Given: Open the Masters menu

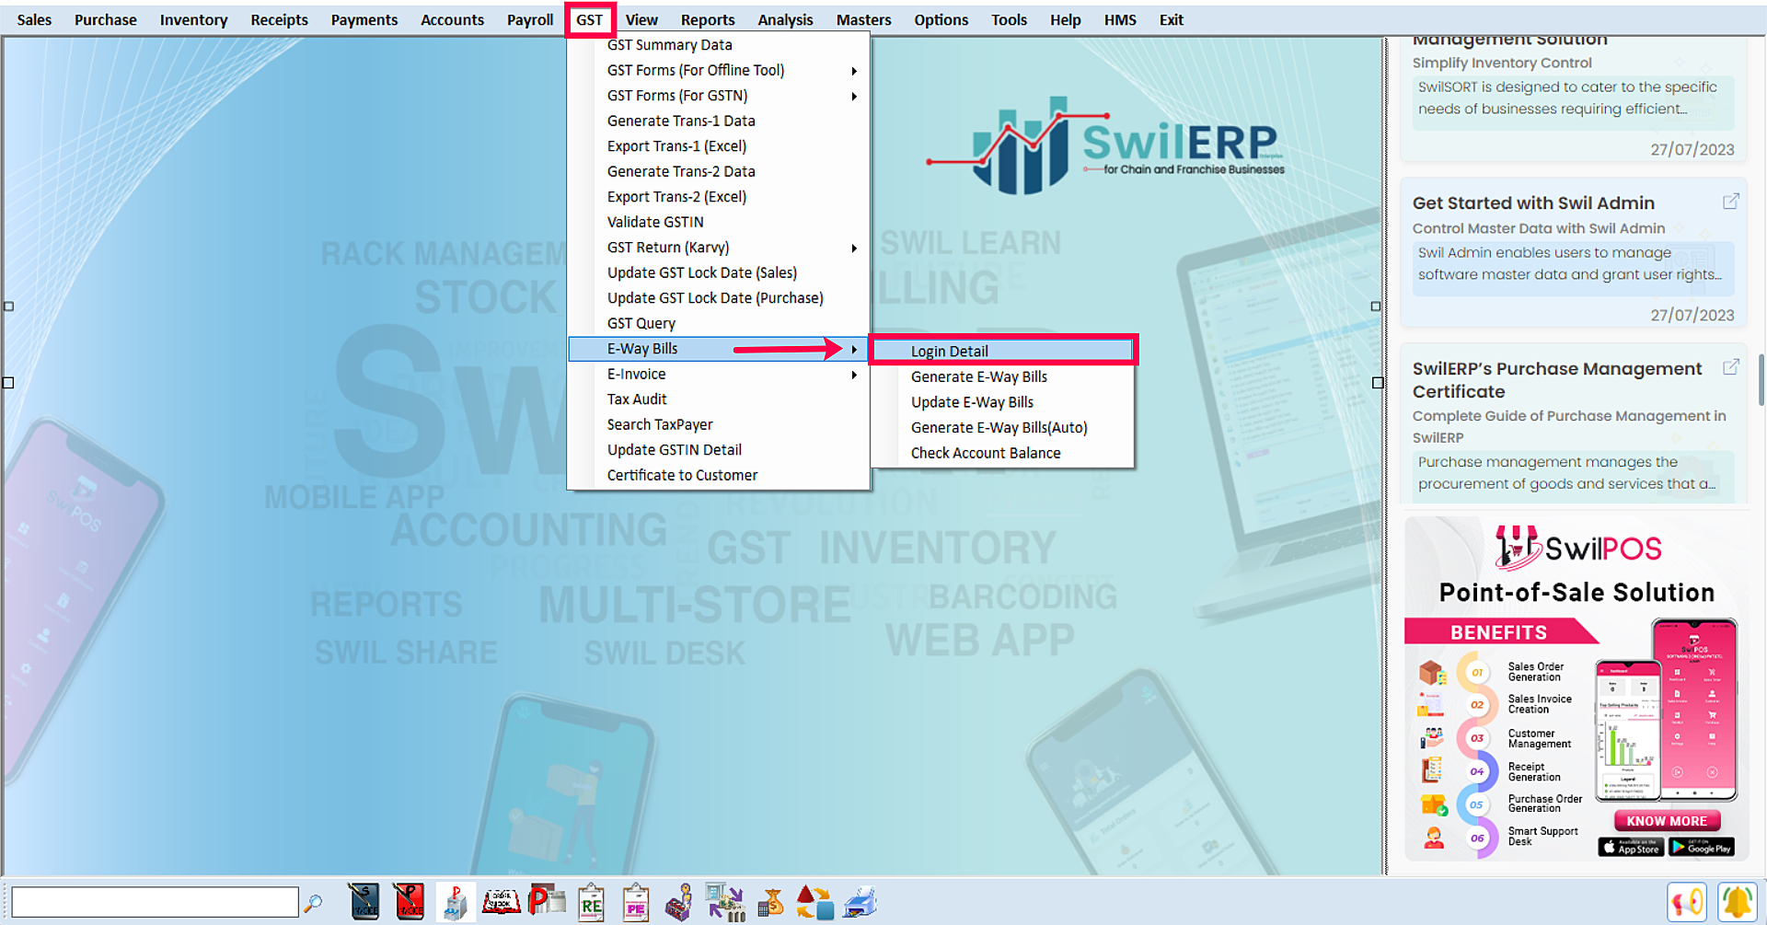Looking at the screenshot, I should [863, 19].
